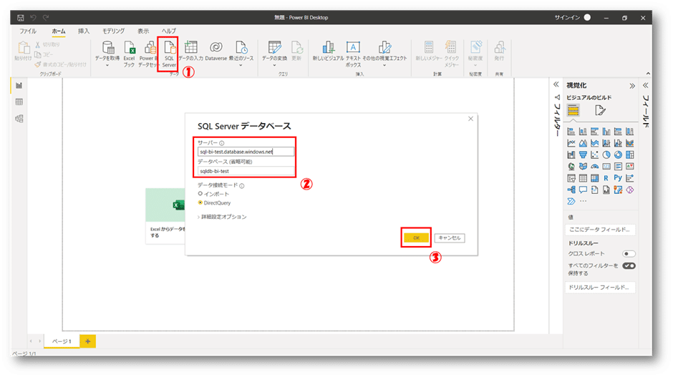Switch to Report view in left sidebar

19,85
